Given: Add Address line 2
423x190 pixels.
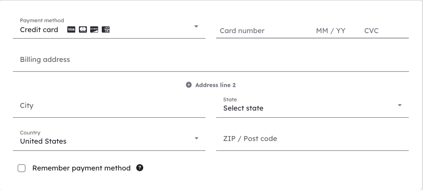Looking at the screenshot, I should point(211,85).
